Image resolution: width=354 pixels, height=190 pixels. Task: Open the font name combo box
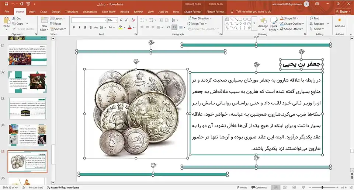89,20
